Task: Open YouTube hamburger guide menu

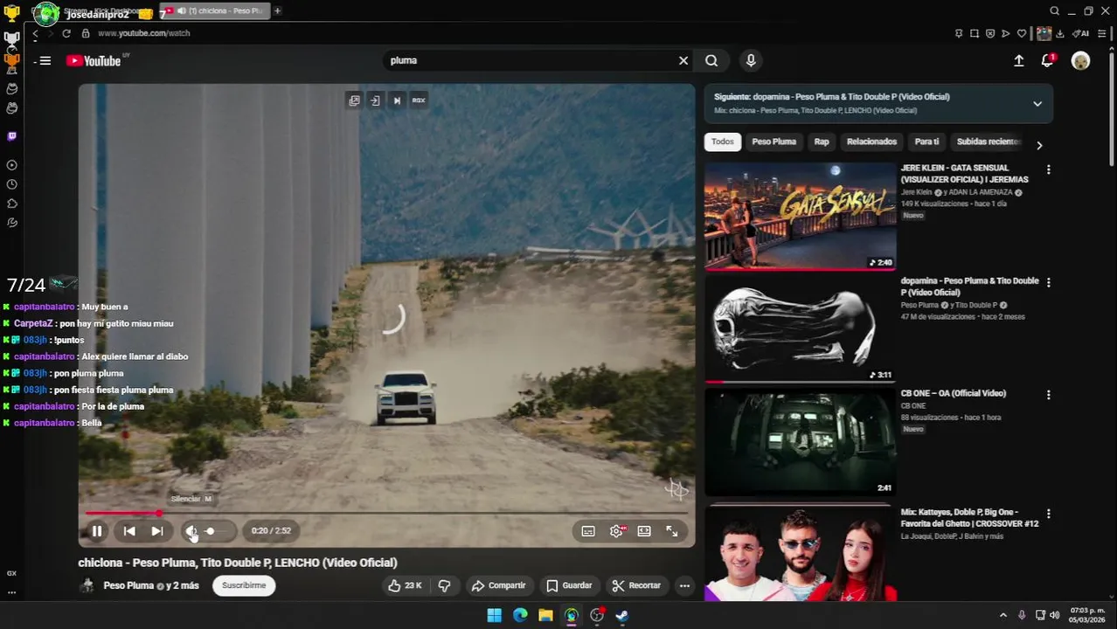Action: tap(45, 60)
